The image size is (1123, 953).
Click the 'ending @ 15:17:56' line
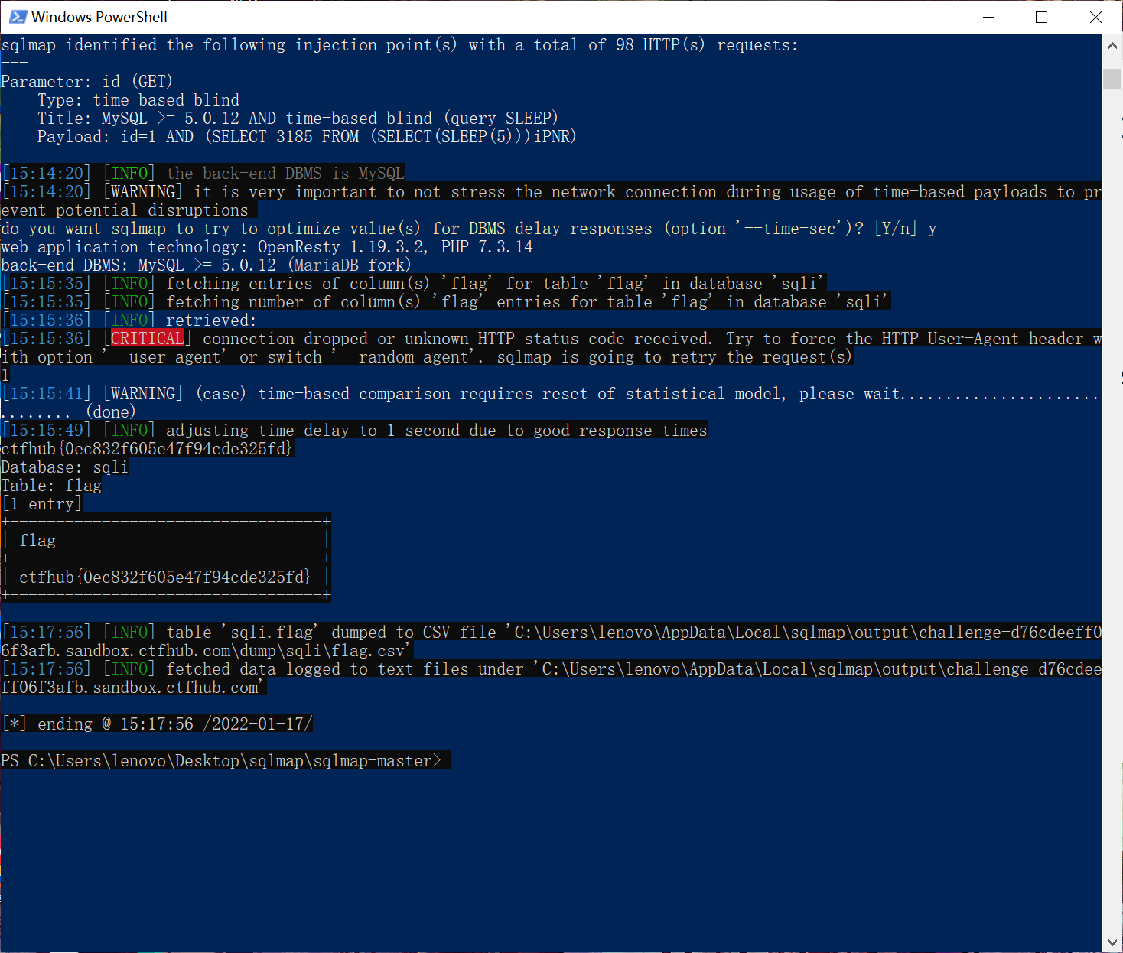pos(157,724)
